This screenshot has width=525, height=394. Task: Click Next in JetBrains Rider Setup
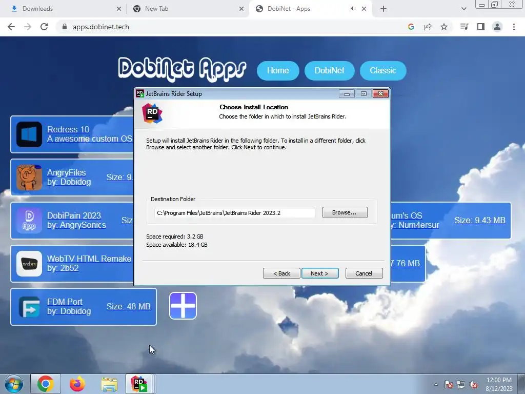pyautogui.click(x=320, y=273)
